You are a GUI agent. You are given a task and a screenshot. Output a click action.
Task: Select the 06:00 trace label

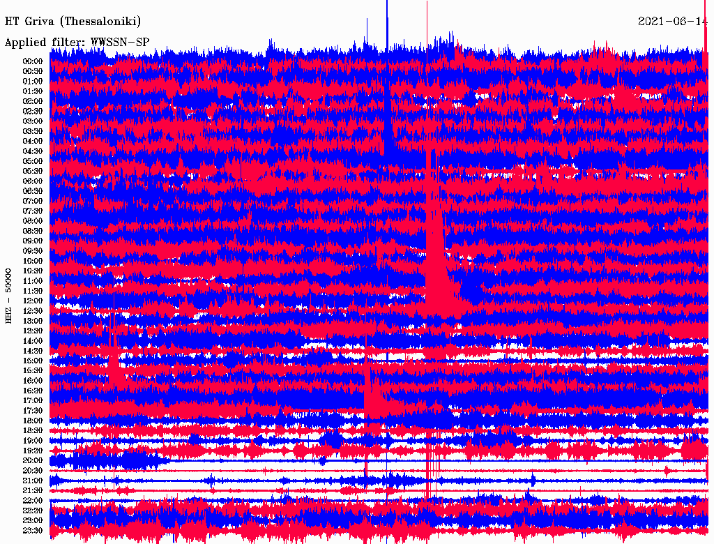tap(33, 181)
